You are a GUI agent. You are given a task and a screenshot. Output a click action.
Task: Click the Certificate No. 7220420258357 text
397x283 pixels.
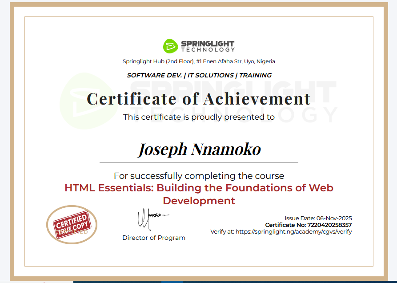pos(308,225)
